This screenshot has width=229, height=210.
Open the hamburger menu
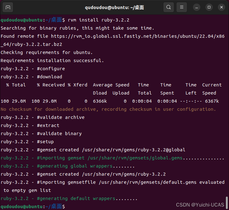(181, 7)
